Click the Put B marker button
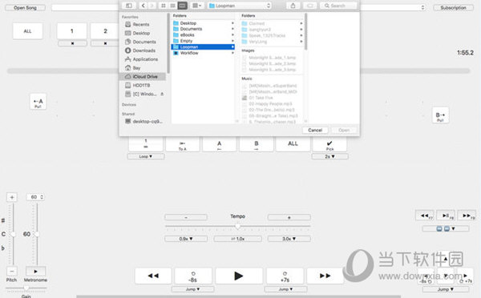The width and height of the screenshot is (481, 298). (440, 116)
